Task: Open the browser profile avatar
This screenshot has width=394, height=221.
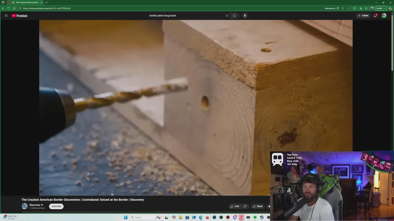Action: (x=372, y=8)
